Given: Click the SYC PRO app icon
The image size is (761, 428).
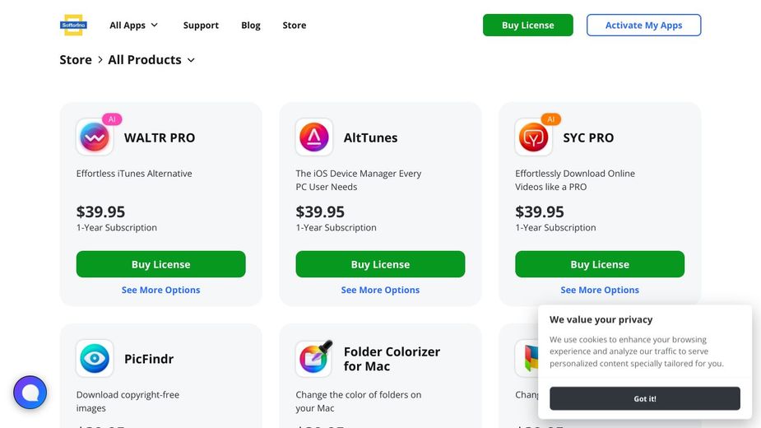Looking at the screenshot, I should click(x=534, y=138).
